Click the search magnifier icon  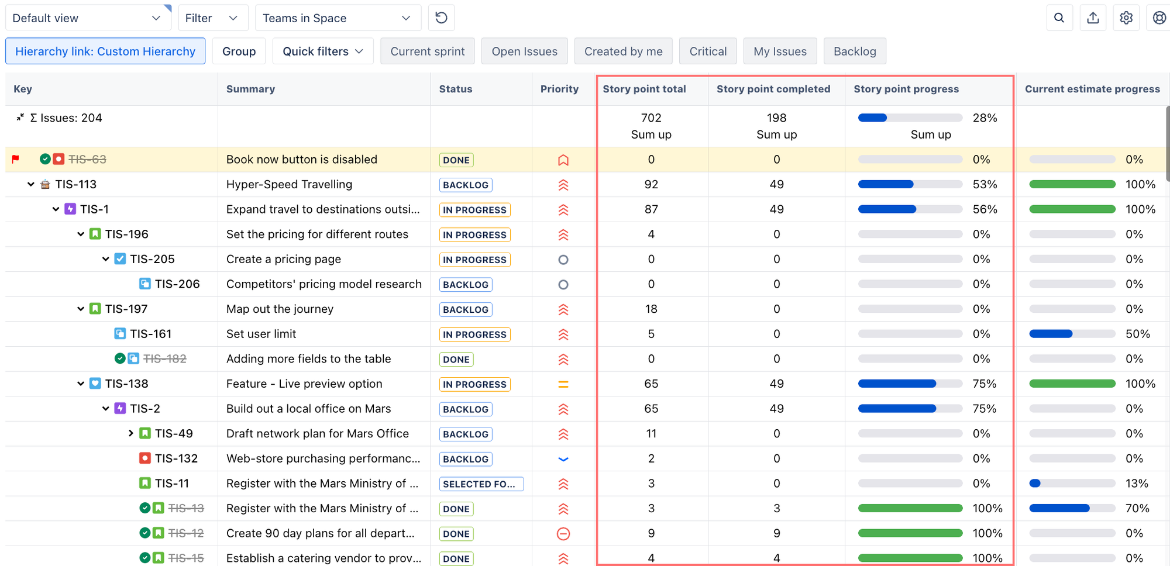click(x=1059, y=18)
